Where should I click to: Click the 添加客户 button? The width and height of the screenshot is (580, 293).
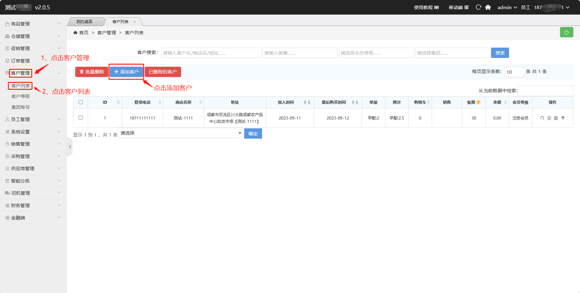126,72
